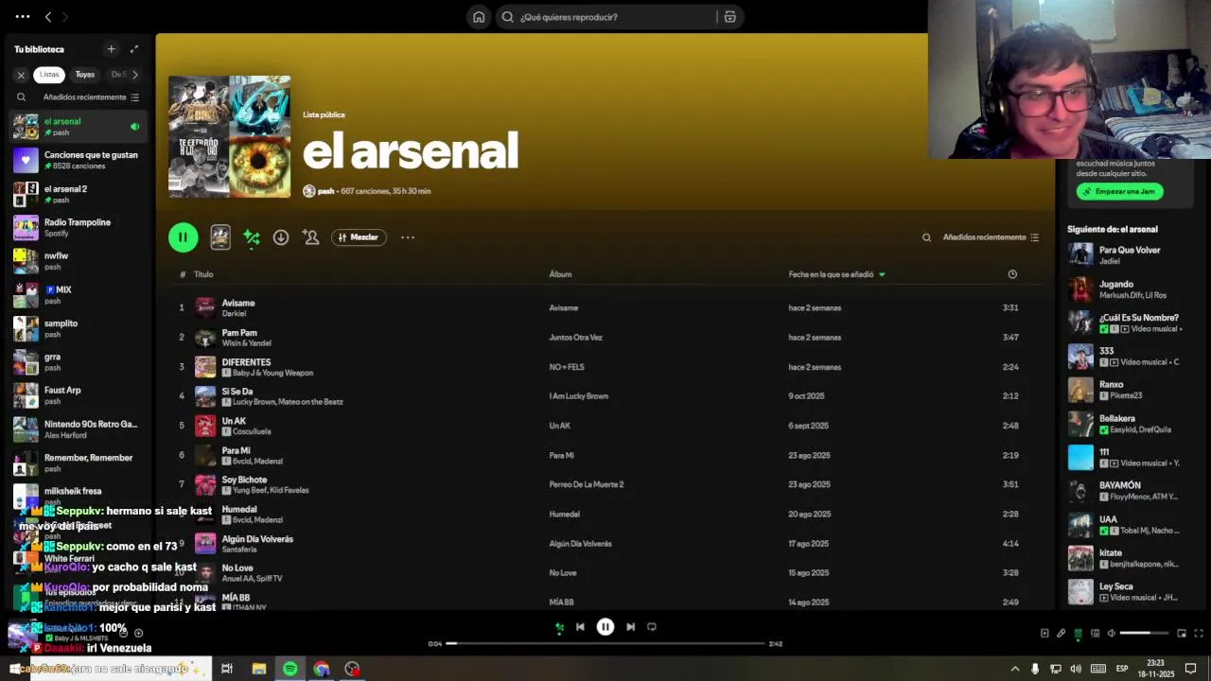Open File Explorer from the taskbar

pos(258,669)
